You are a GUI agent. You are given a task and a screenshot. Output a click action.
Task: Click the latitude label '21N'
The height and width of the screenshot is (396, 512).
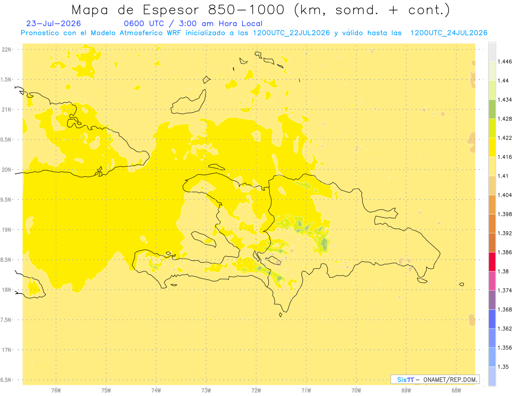pos(7,110)
